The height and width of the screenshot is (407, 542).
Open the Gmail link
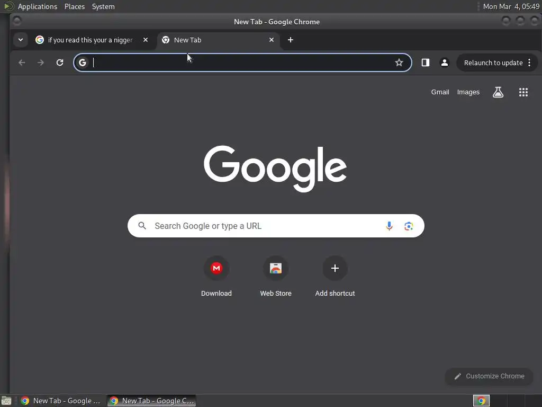click(x=440, y=92)
